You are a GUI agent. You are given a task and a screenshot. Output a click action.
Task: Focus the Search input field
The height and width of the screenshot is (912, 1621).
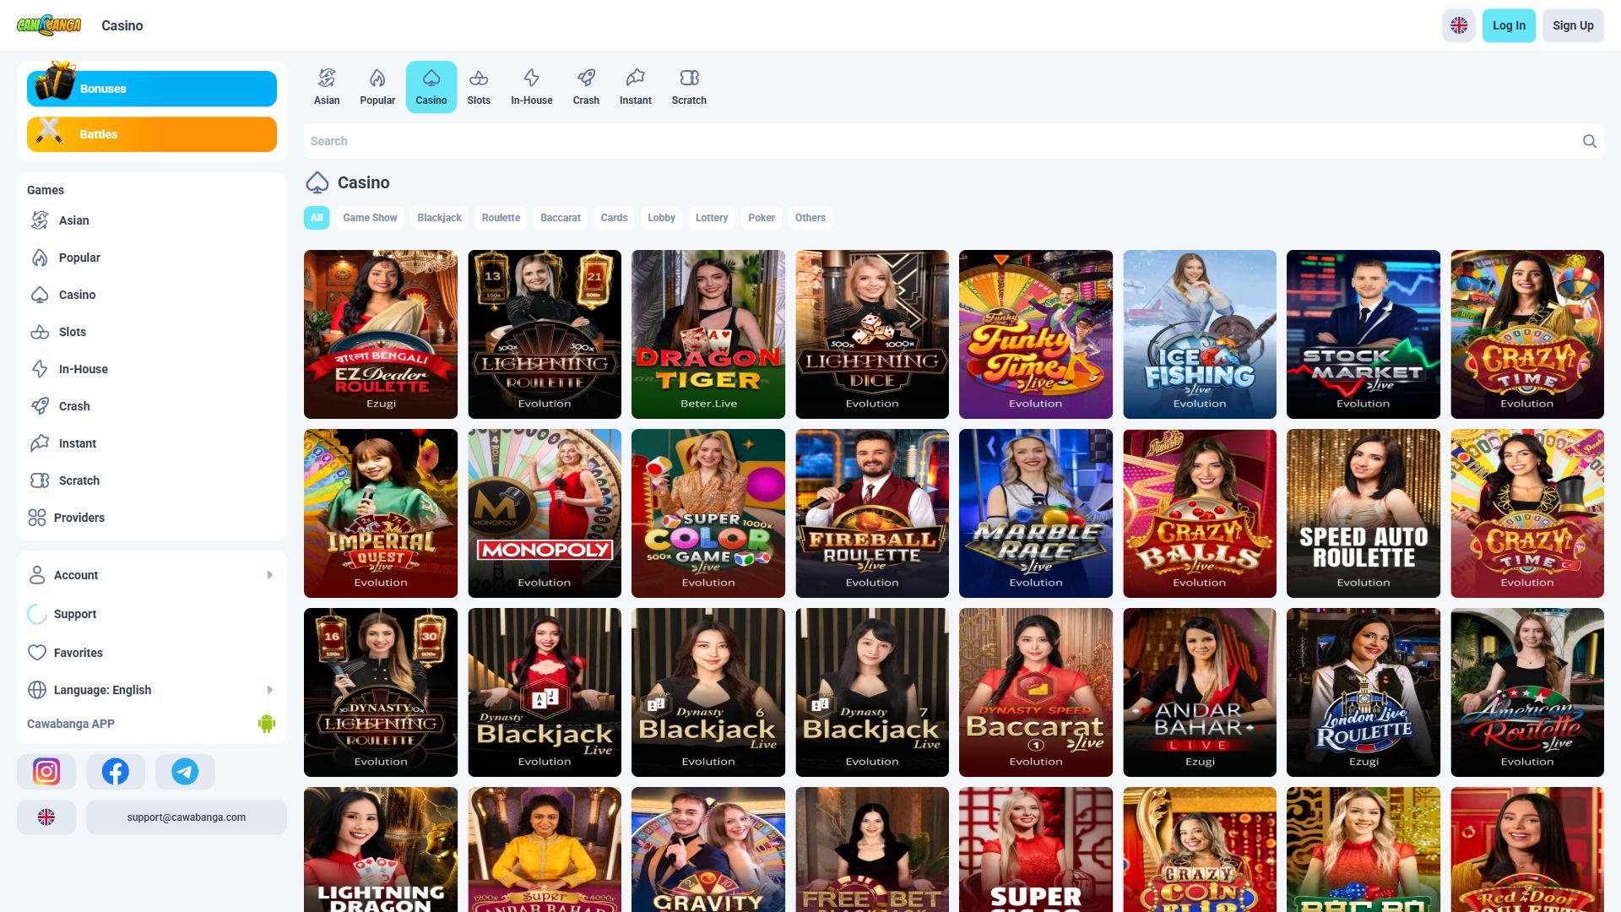954,141
